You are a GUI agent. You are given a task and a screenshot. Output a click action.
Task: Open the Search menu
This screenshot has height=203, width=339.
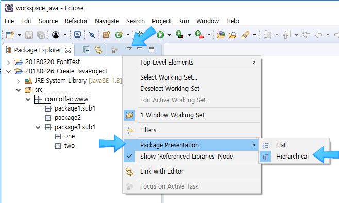point(135,21)
